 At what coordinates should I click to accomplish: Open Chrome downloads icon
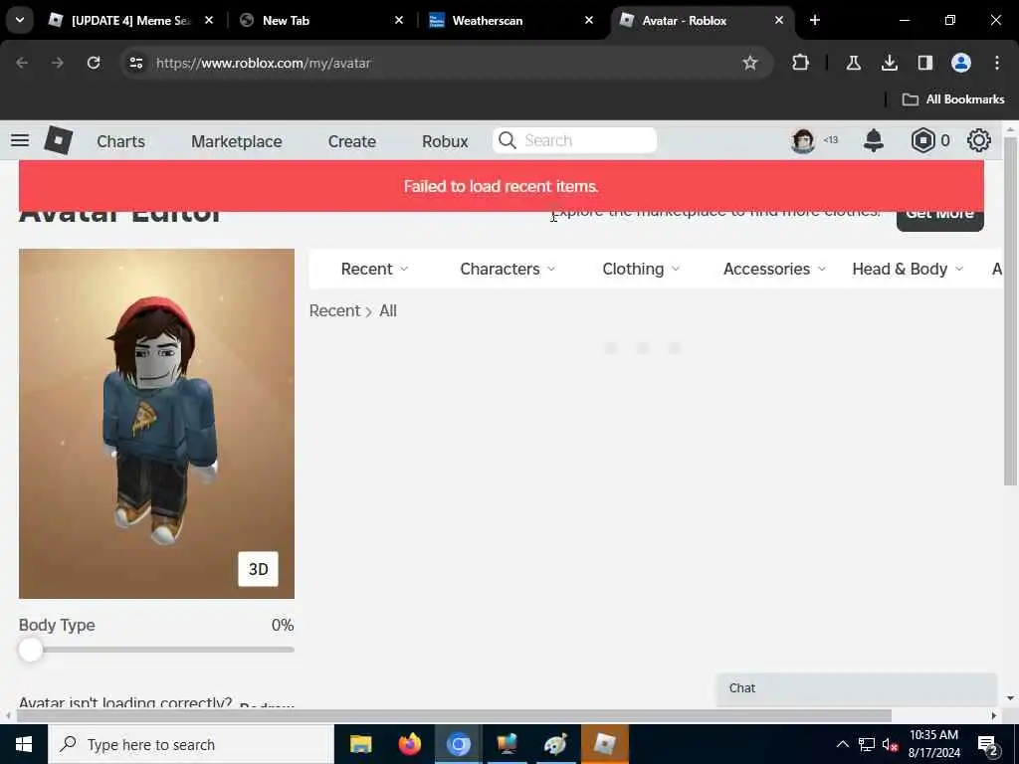point(889,63)
